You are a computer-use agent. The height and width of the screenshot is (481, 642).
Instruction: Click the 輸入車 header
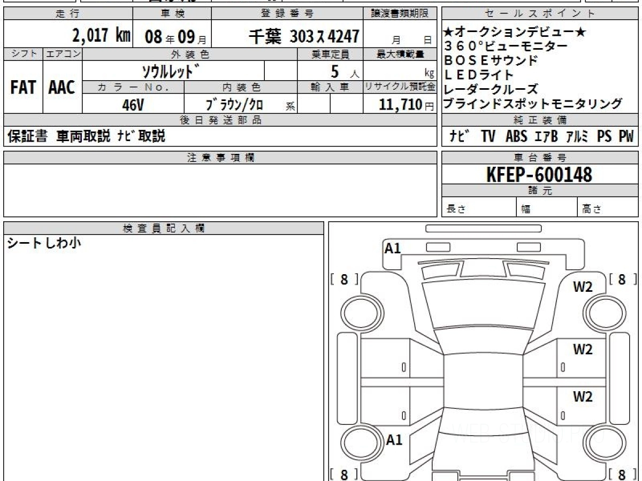click(330, 87)
